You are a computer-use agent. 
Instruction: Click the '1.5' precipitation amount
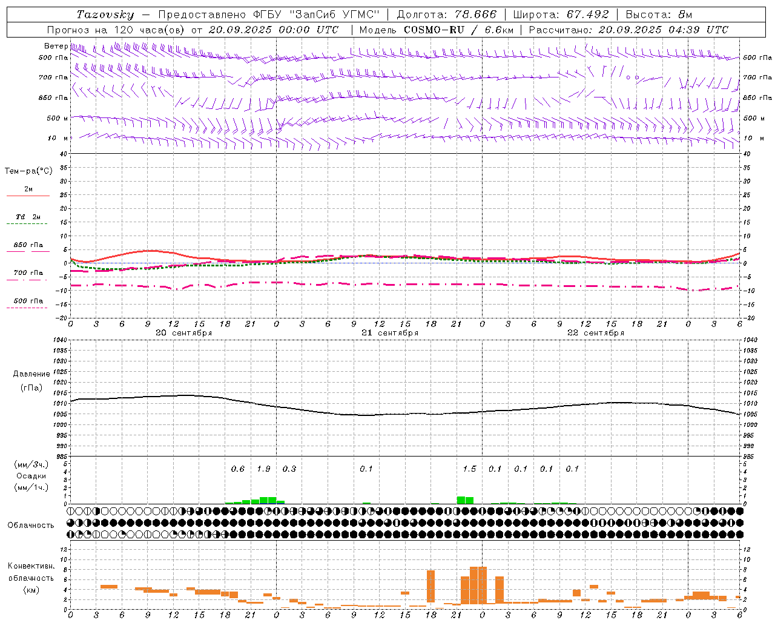(x=469, y=469)
